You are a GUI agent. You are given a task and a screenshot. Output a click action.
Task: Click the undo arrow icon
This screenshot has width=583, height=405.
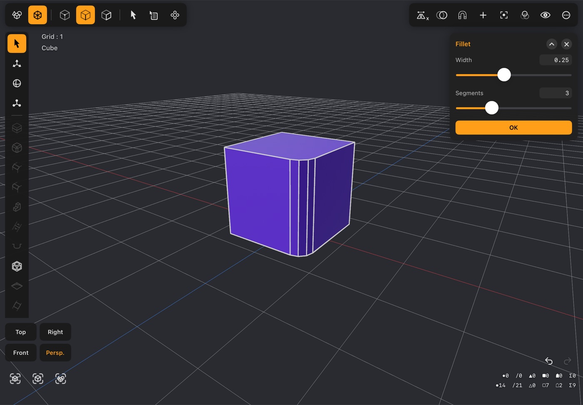point(548,361)
